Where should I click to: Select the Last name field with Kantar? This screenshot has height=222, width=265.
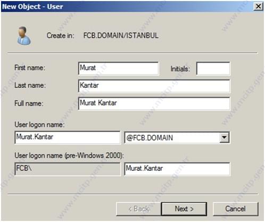154,86
